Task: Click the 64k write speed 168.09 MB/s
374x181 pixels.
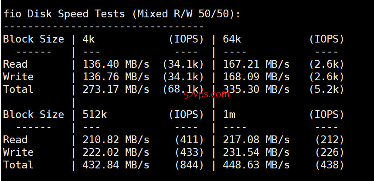Action: pos(256,77)
